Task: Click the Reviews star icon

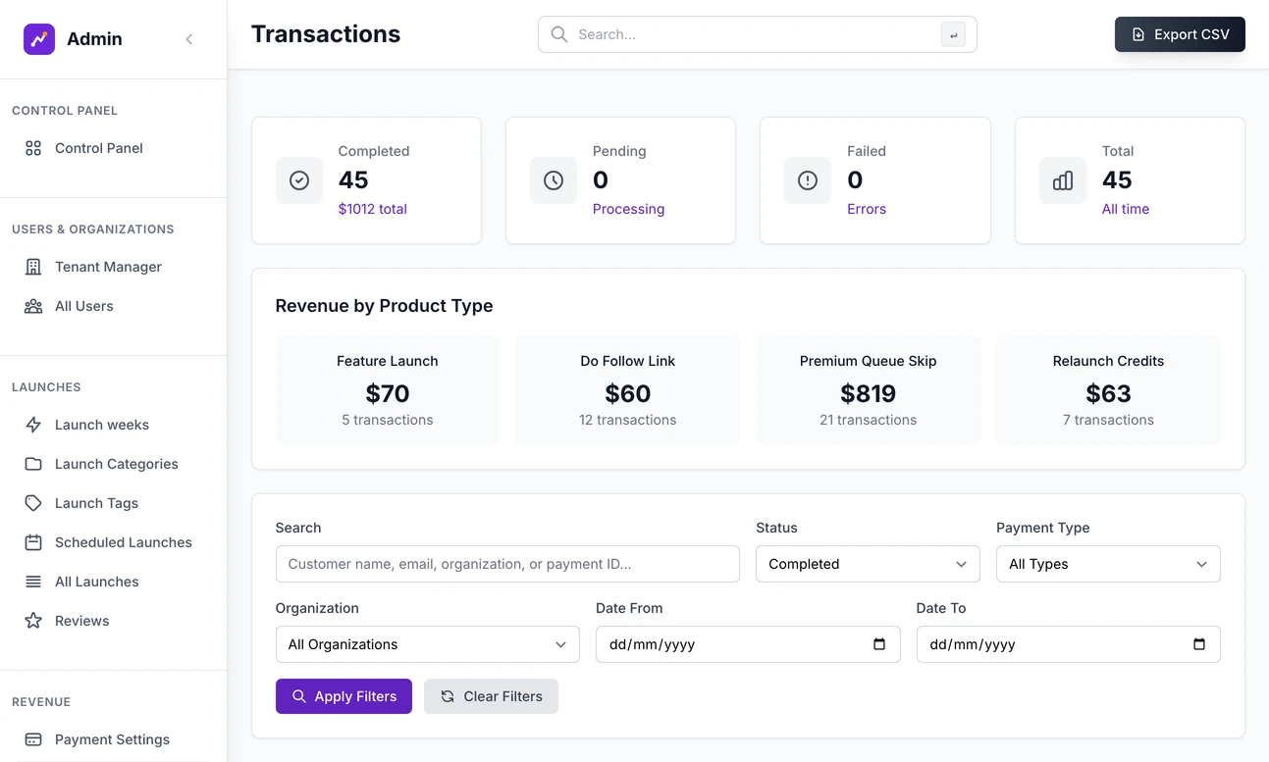Action: tap(33, 621)
